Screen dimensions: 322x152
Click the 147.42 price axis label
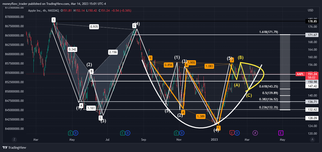[x=312, y=86]
